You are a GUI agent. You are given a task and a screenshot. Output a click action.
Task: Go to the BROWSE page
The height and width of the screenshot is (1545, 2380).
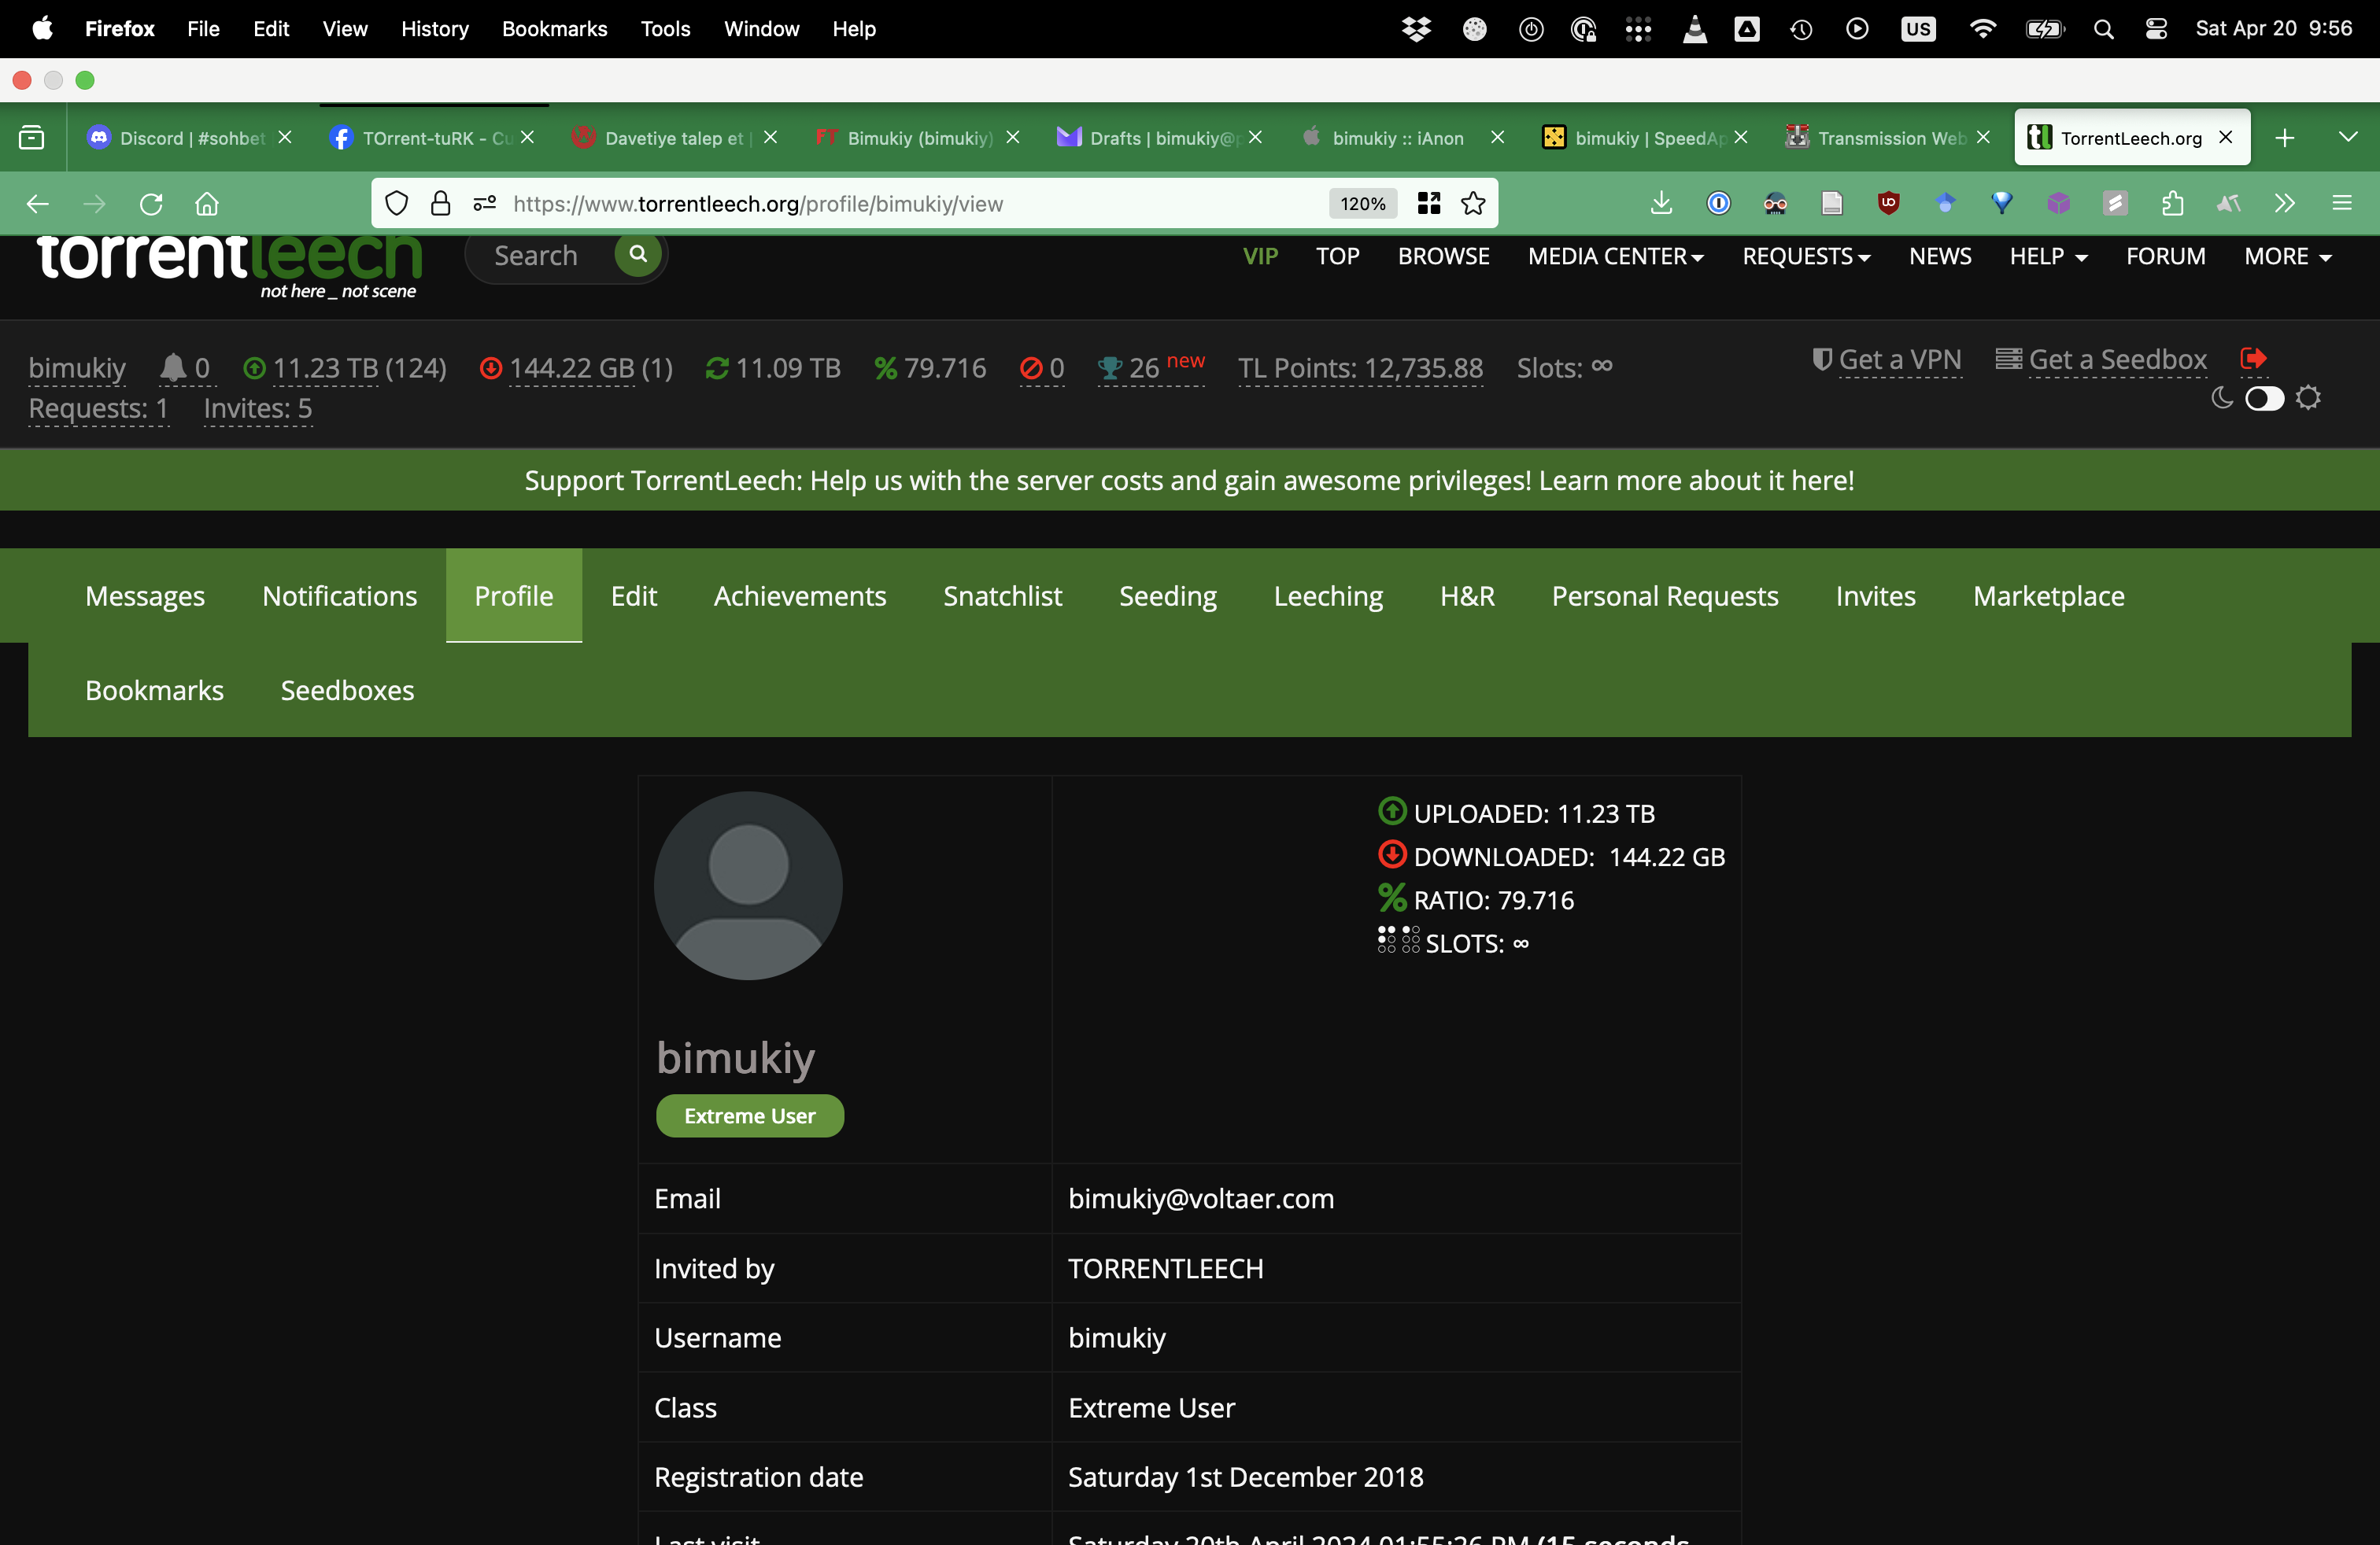pos(1443,256)
